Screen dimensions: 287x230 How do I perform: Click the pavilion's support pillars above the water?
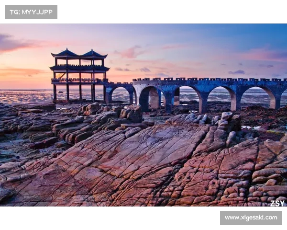(79, 92)
